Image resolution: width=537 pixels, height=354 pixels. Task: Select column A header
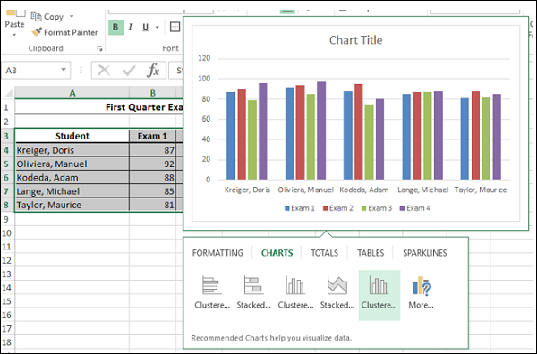point(72,93)
